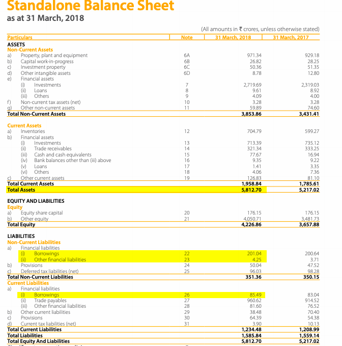Select 'Cash and cash equivalents' label
The height and width of the screenshot is (346, 342).
point(63,155)
